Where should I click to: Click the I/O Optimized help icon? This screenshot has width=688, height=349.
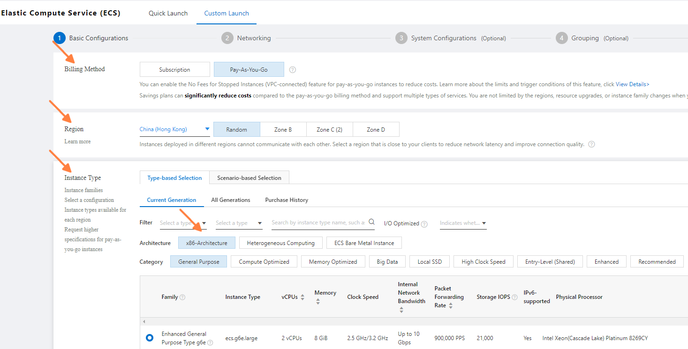(424, 224)
